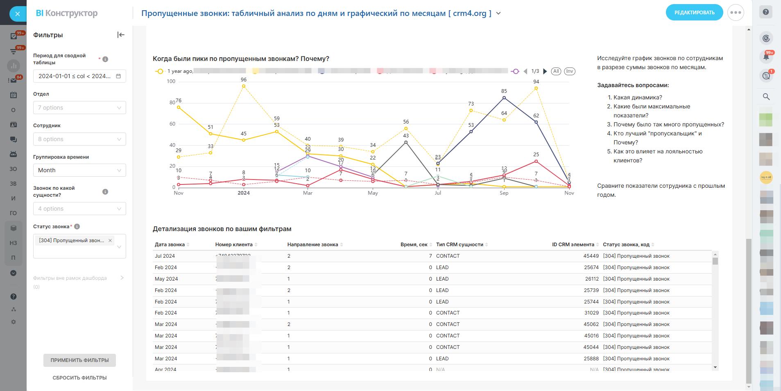Click the settings gear in the left sidebar

(x=14, y=322)
